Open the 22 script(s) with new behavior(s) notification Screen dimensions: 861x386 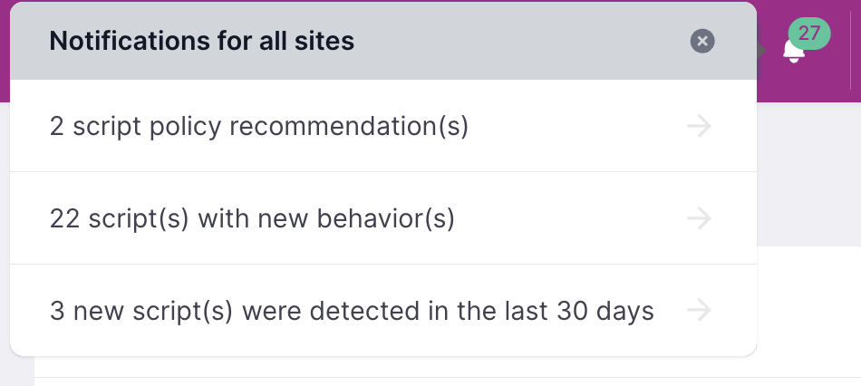(383, 218)
